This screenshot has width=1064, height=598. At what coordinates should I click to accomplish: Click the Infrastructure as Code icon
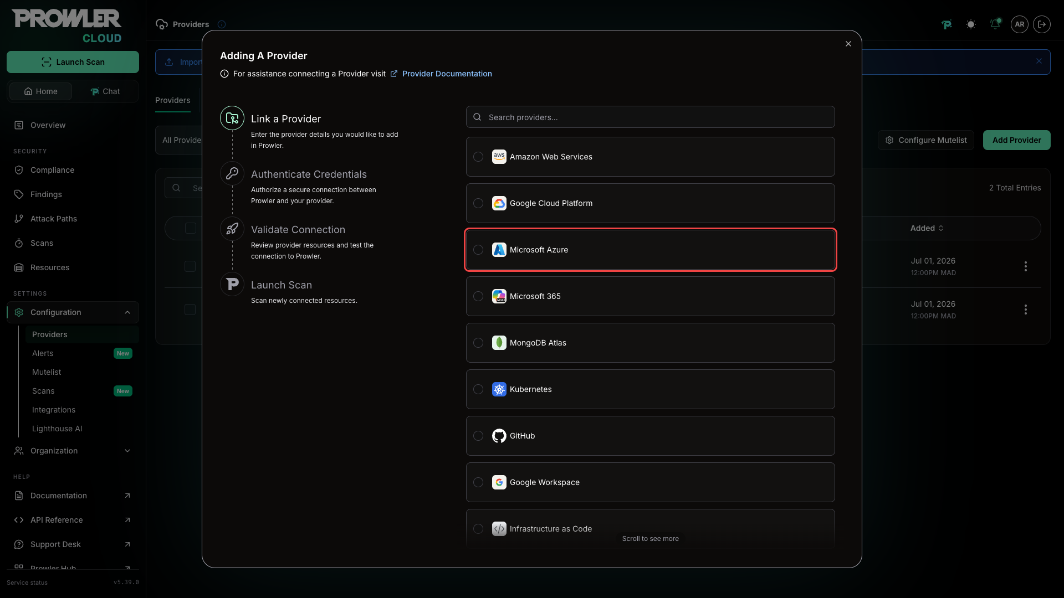(x=499, y=529)
